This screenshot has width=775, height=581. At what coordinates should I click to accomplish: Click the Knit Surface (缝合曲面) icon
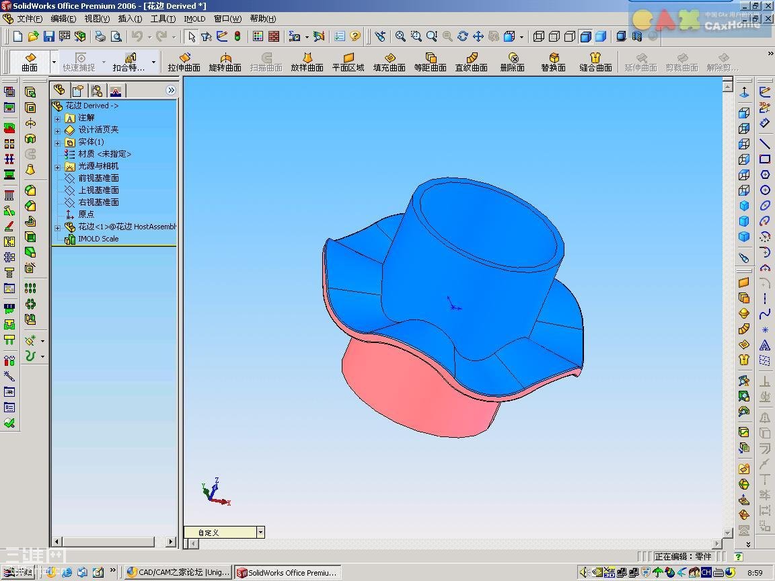[x=595, y=63]
